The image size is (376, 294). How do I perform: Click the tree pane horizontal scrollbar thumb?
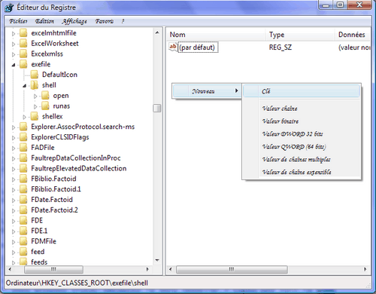tap(53, 269)
